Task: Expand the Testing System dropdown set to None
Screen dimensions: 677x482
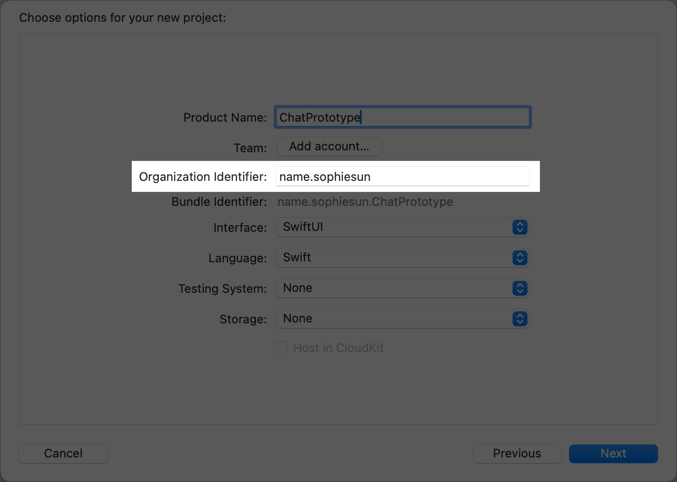Action: click(x=394, y=288)
